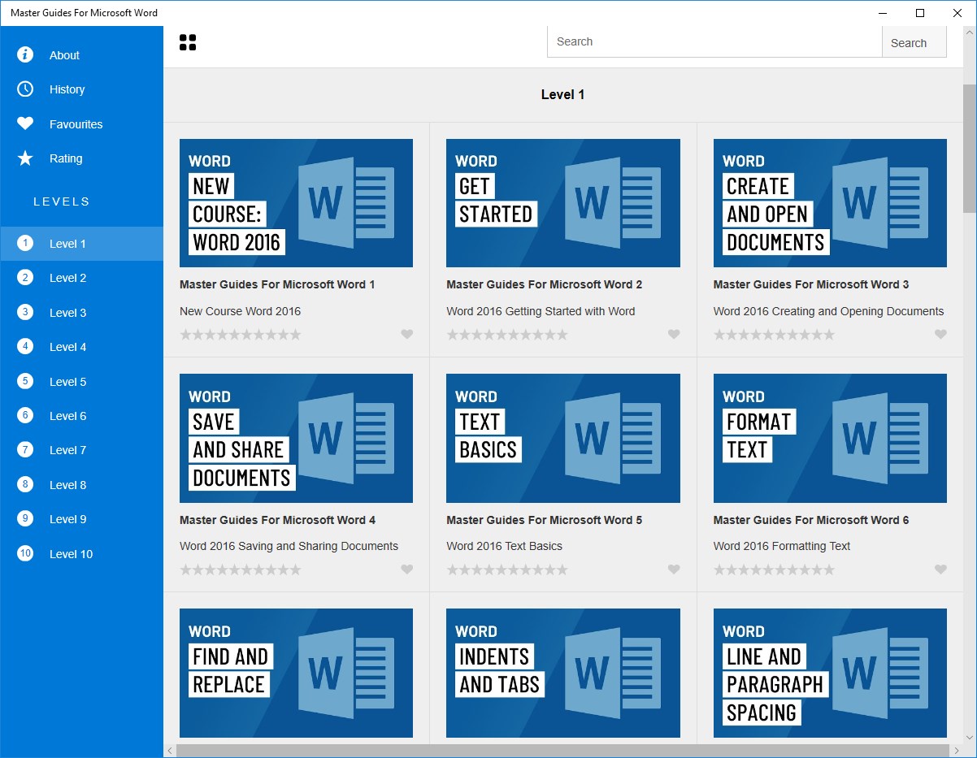
Task: Click the About info icon
Action: coord(25,54)
